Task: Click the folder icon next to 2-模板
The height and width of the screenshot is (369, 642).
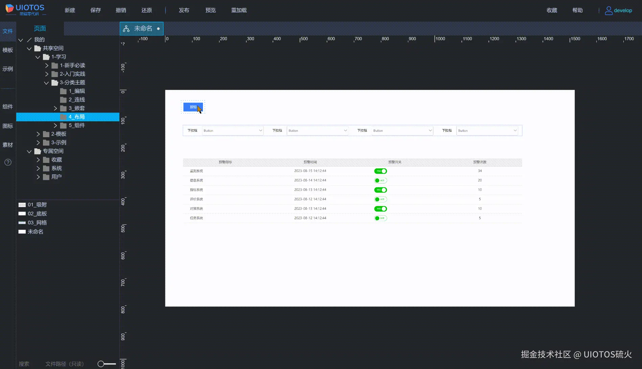Action: pos(46,134)
